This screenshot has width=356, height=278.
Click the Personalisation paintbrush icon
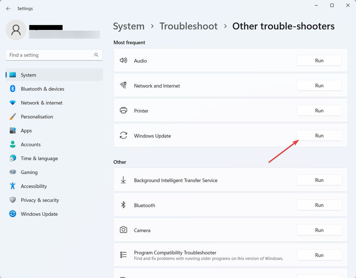pyautogui.click(x=13, y=117)
